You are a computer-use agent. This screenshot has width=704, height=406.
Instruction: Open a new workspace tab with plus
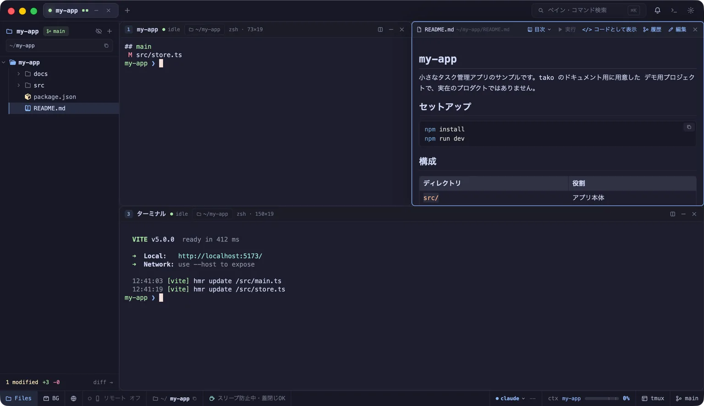(x=127, y=11)
